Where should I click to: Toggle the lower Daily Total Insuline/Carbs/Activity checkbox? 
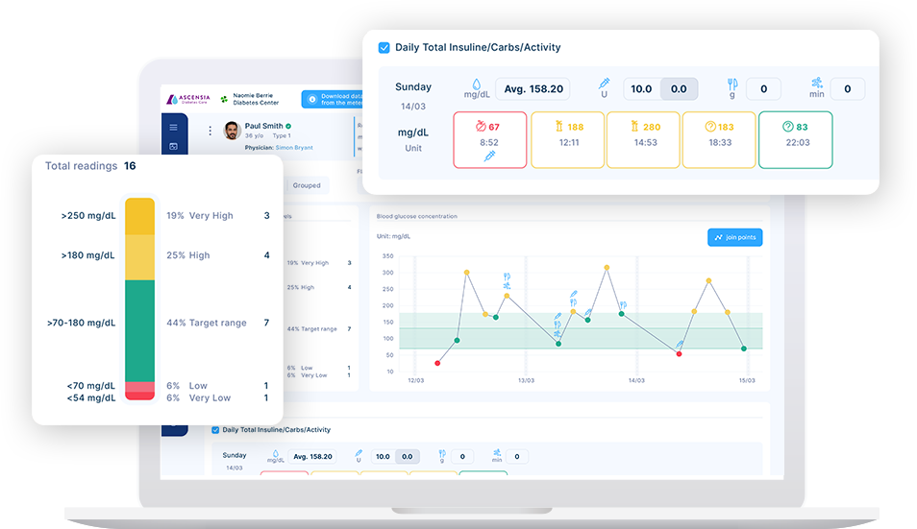(x=215, y=430)
